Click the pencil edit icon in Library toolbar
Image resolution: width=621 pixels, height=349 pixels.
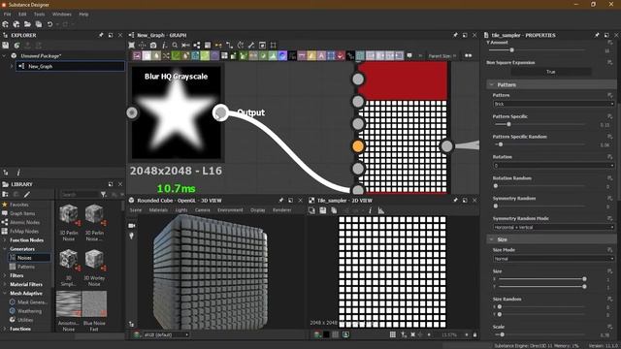tap(27, 194)
